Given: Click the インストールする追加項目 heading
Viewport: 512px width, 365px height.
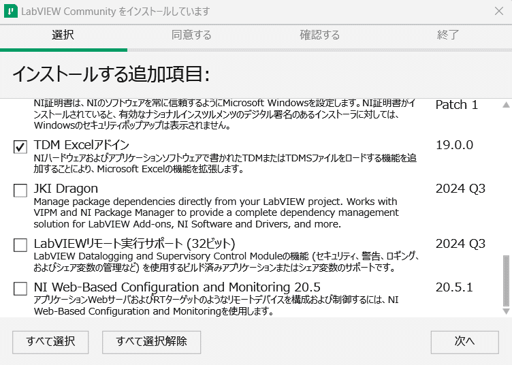Looking at the screenshot, I should point(112,74).
